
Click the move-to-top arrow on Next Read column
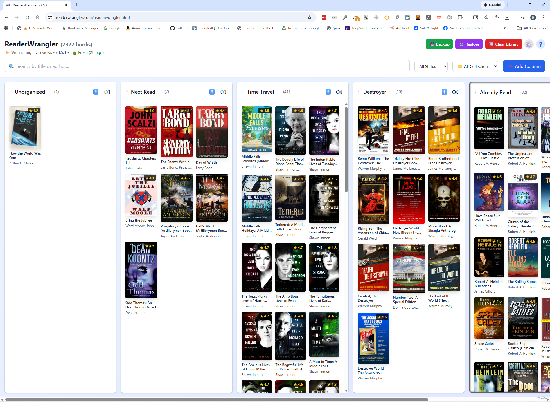(x=212, y=92)
